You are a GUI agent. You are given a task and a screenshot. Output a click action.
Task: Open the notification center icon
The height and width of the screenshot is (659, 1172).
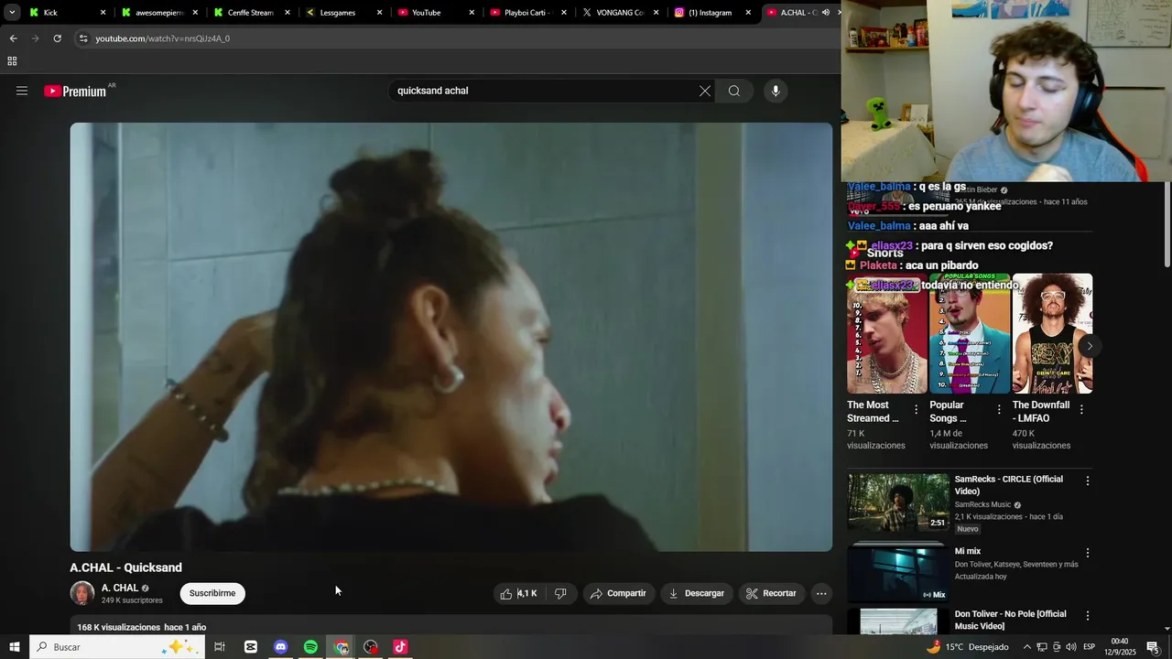click(x=1152, y=647)
